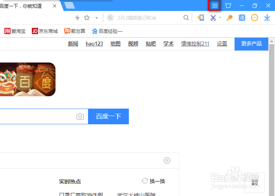Open the translate 译 icon

242,18
